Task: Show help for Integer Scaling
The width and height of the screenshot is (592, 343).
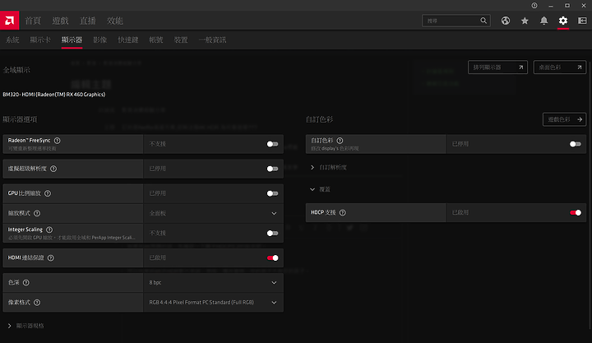Action: coord(49,229)
